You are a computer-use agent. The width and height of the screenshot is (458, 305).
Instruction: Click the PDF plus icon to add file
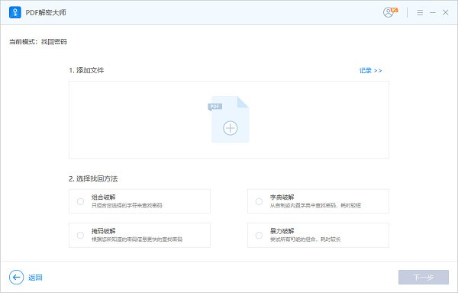click(x=229, y=120)
